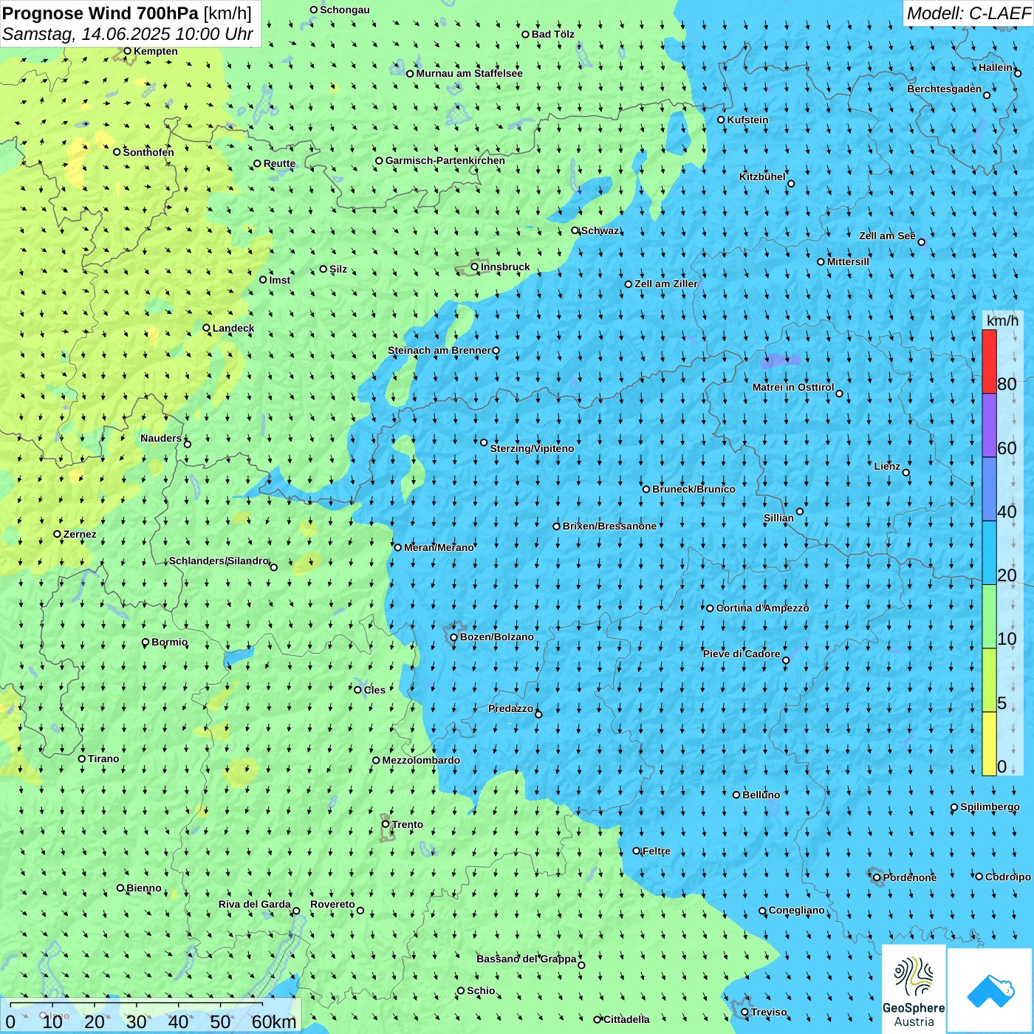Click the Hallein label
1034x1034 pixels.
click(x=996, y=67)
